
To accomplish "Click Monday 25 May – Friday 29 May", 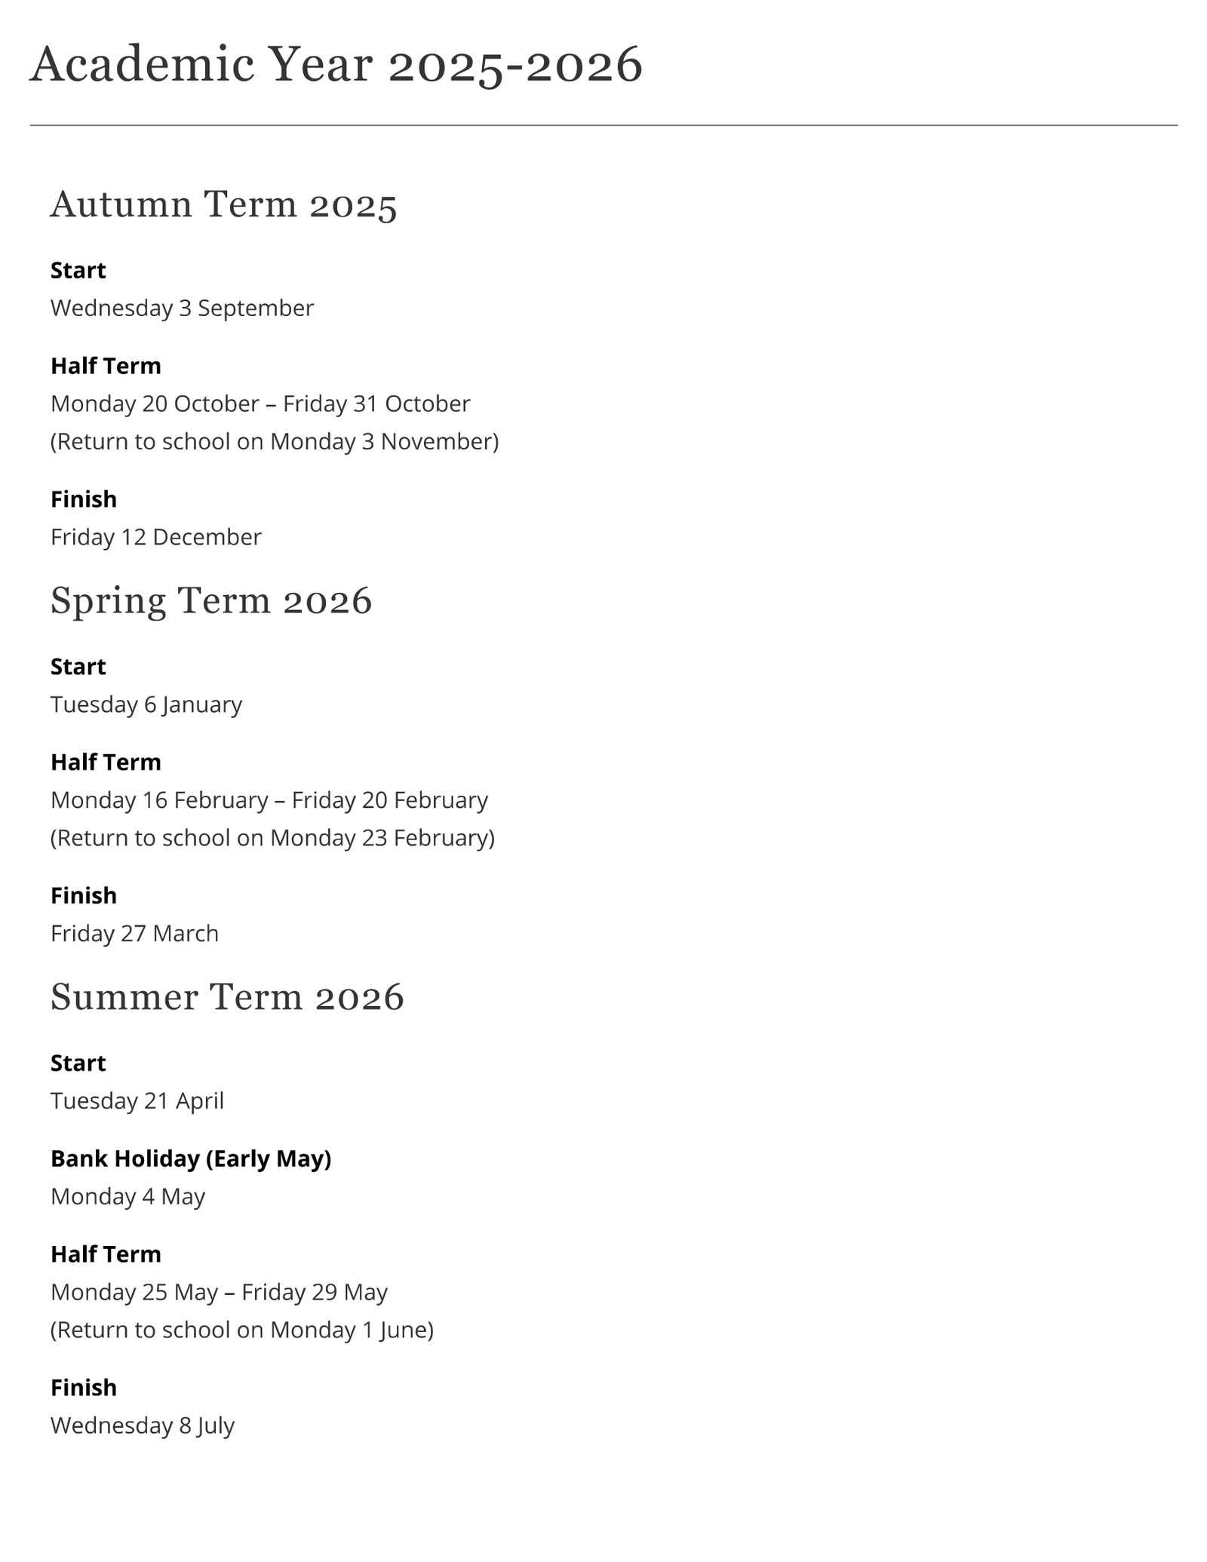I will pyautogui.click(x=219, y=1292).
